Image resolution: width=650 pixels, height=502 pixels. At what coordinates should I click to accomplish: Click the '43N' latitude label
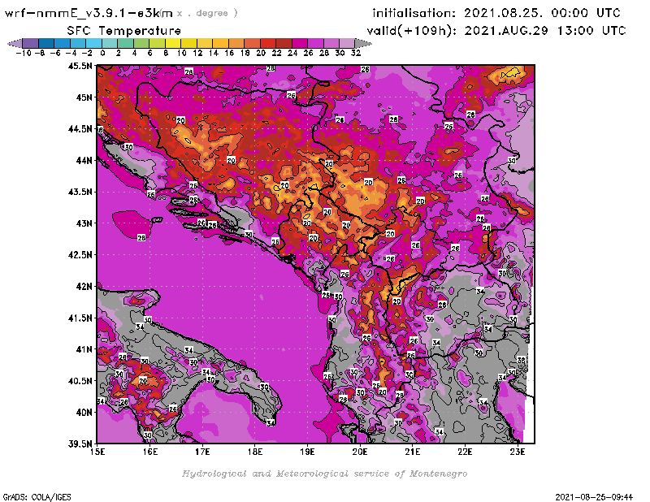click(x=84, y=223)
